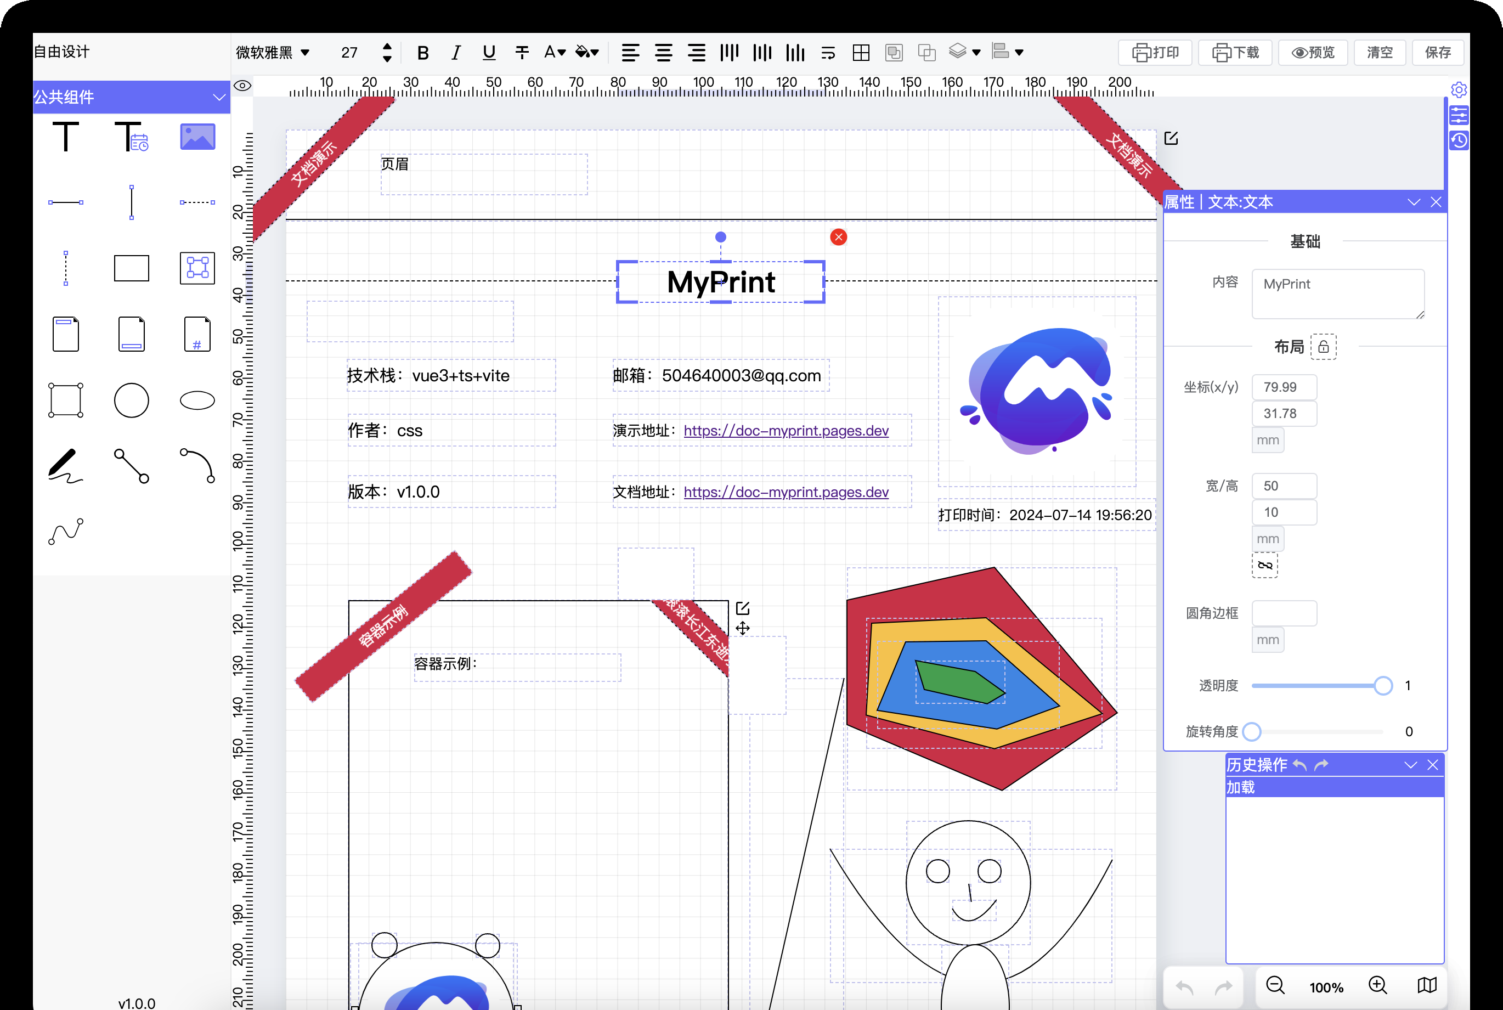Select the bezier curve tool
Viewport: 1503px width, 1010px height.
tap(66, 532)
